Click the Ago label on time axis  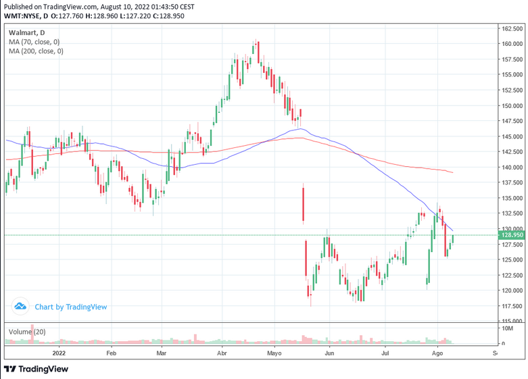point(437,353)
